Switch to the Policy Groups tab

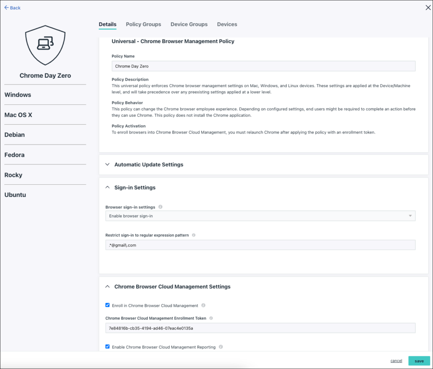coord(143,24)
